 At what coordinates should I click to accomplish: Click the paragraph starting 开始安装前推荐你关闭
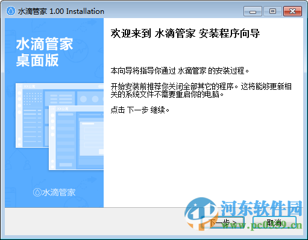coord(201,90)
